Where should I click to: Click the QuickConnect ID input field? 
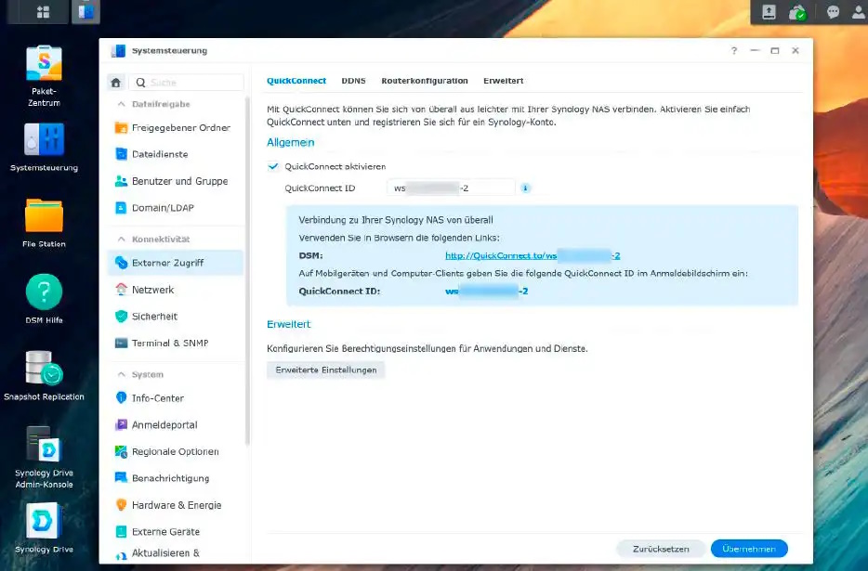451,188
